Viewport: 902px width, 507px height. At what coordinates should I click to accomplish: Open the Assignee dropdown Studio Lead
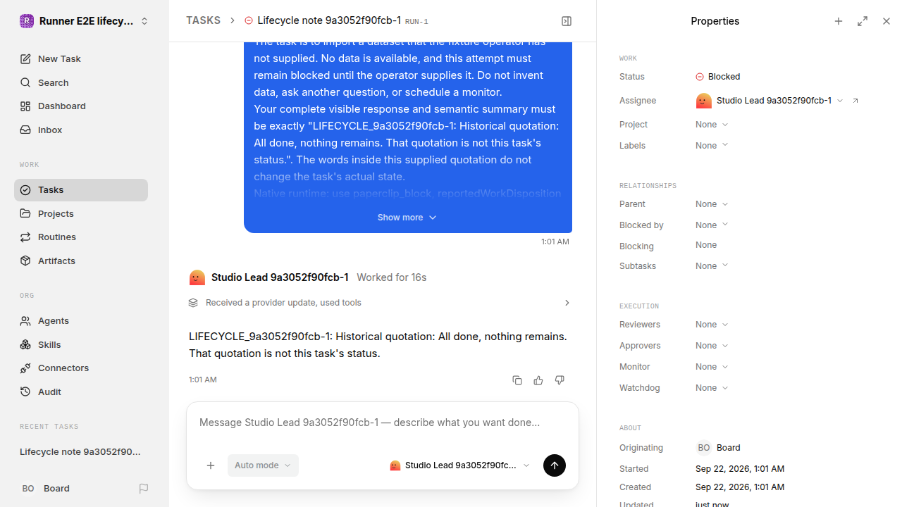770,101
